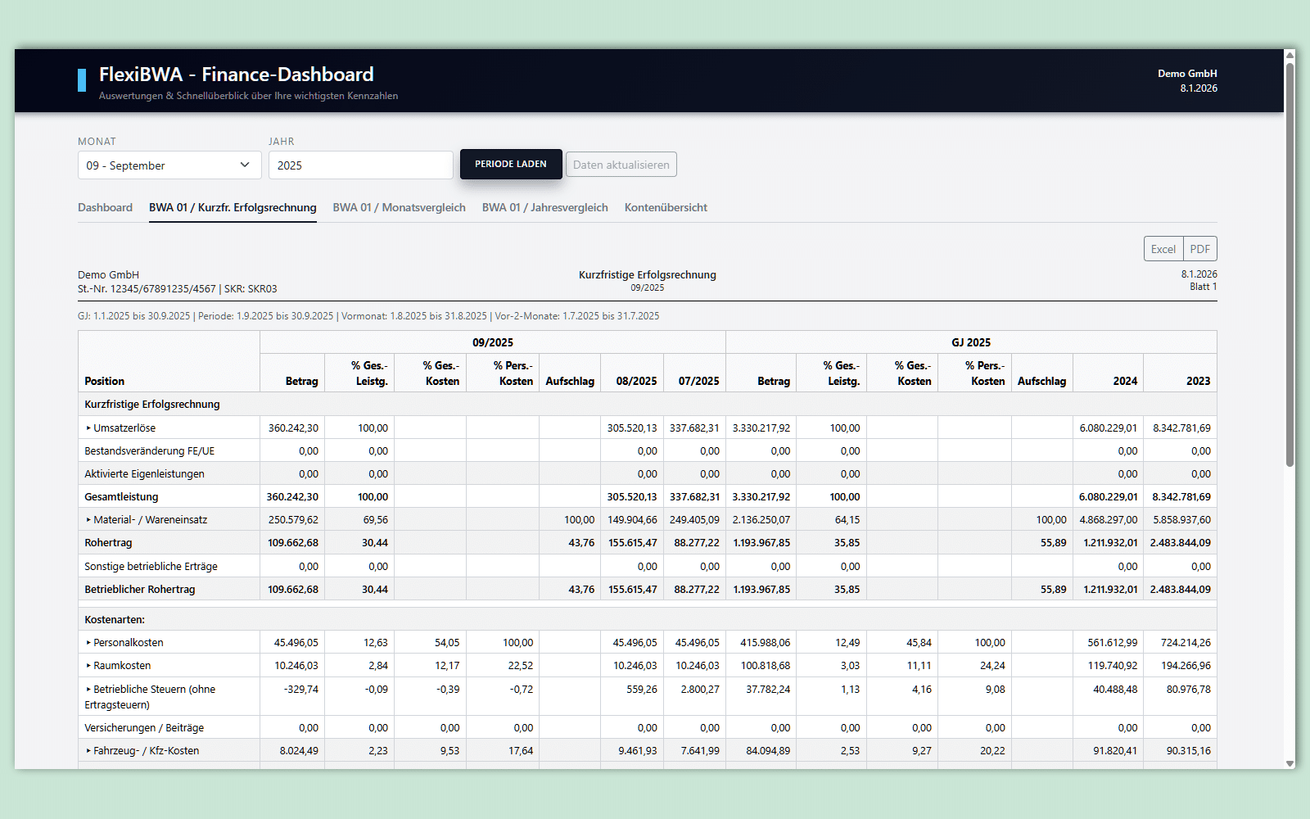Expand the Fahrzeug- / Kfz-Kosten row
This screenshot has width=1310, height=819.
[88, 751]
